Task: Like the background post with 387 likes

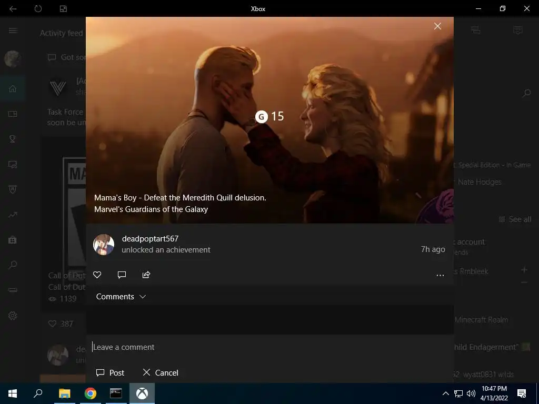Action: 52,324
